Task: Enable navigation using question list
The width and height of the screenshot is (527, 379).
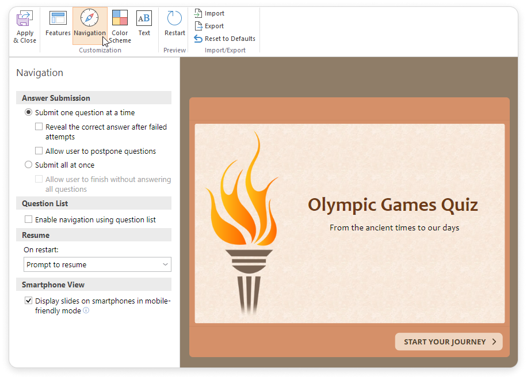Action: (x=29, y=220)
